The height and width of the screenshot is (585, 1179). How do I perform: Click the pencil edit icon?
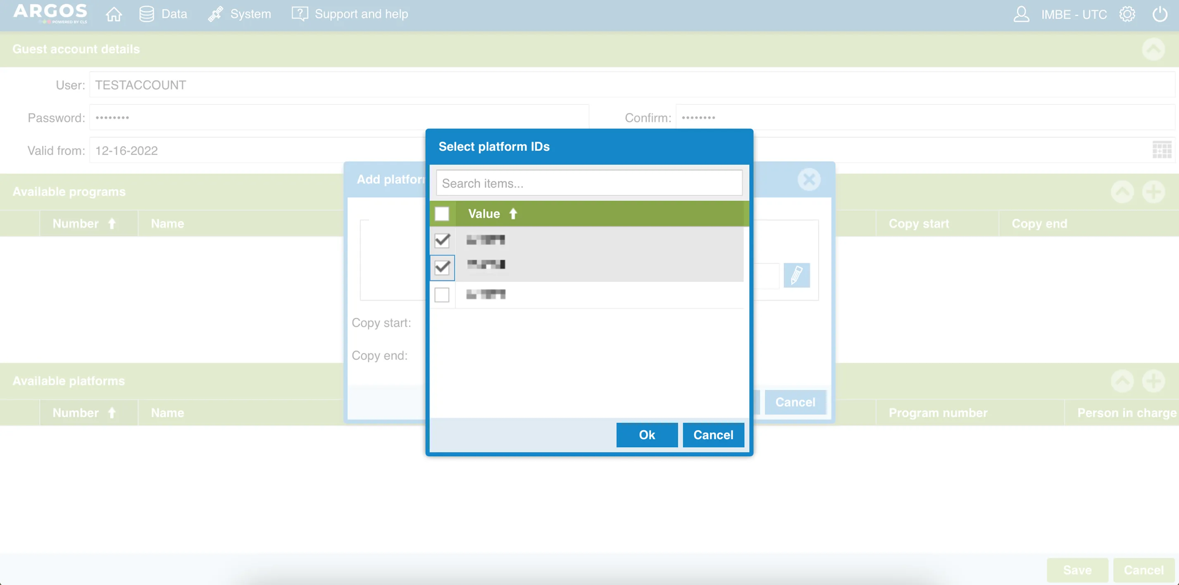tap(796, 275)
